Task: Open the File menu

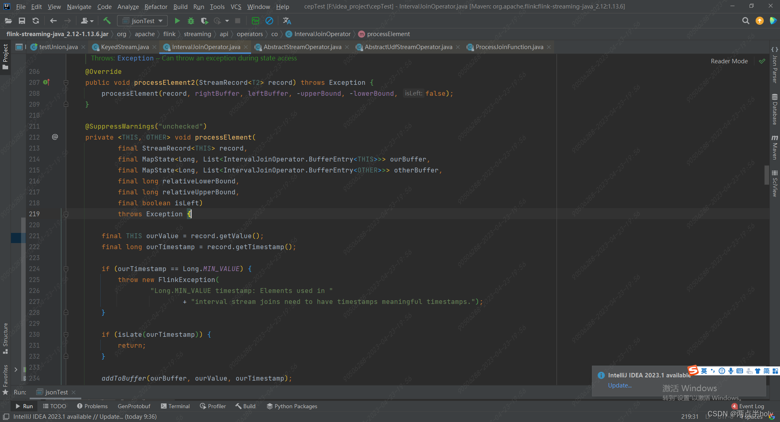Action: (21, 6)
